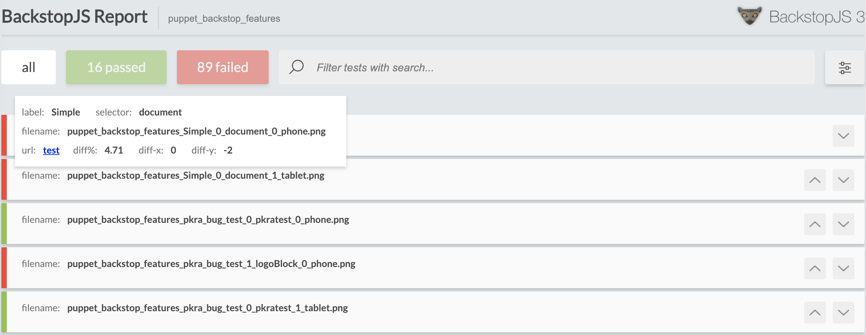The image size is (866, 335).
Task: Click the Filter tests search input
Action: click(x=544, y=67)
